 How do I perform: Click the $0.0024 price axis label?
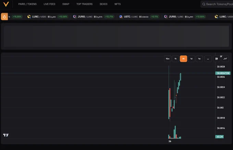coord(221,87)
